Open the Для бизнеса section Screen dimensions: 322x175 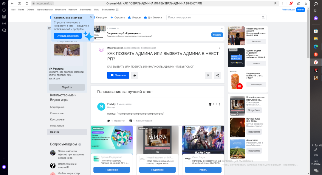click(x=153, y=18)
